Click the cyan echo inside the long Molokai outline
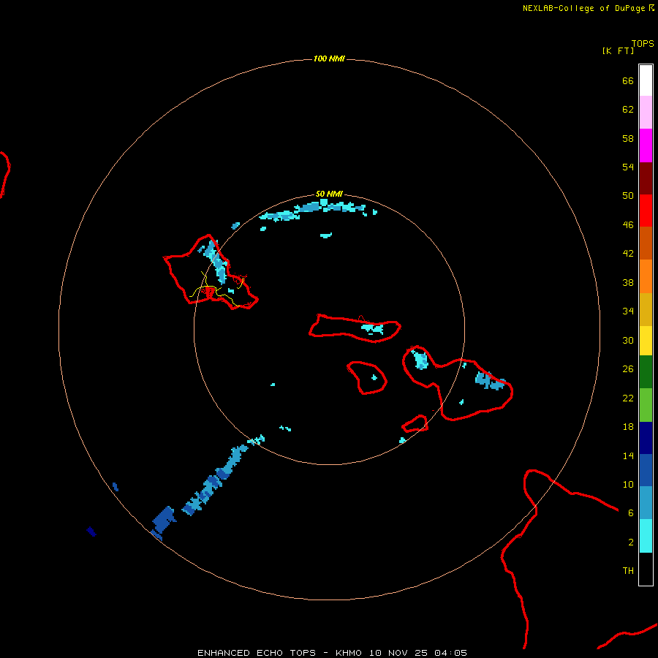This screenshot has height=658, width=658. (373, 328)
